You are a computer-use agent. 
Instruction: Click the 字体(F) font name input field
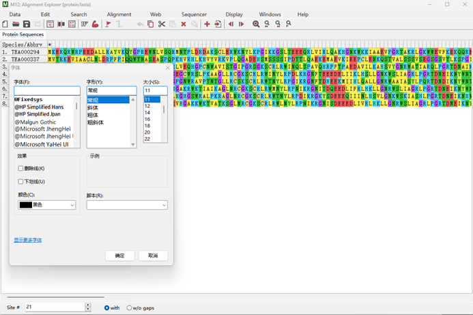(47, 91)
